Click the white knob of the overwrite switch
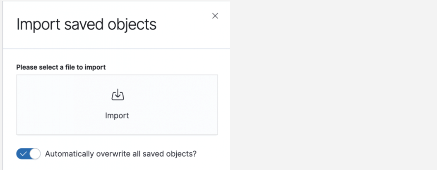Image resolution: width=437 pixels, height=170 pixels. [35, 154]
